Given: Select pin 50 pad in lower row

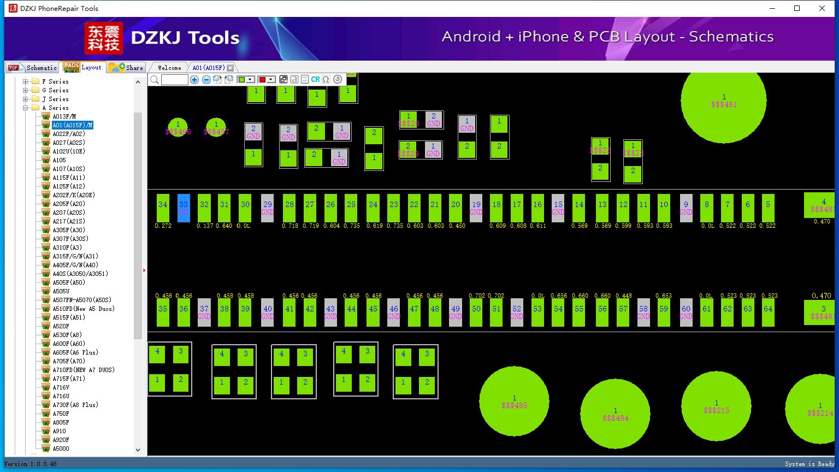Looking at the screenshot, I should 476,312.
